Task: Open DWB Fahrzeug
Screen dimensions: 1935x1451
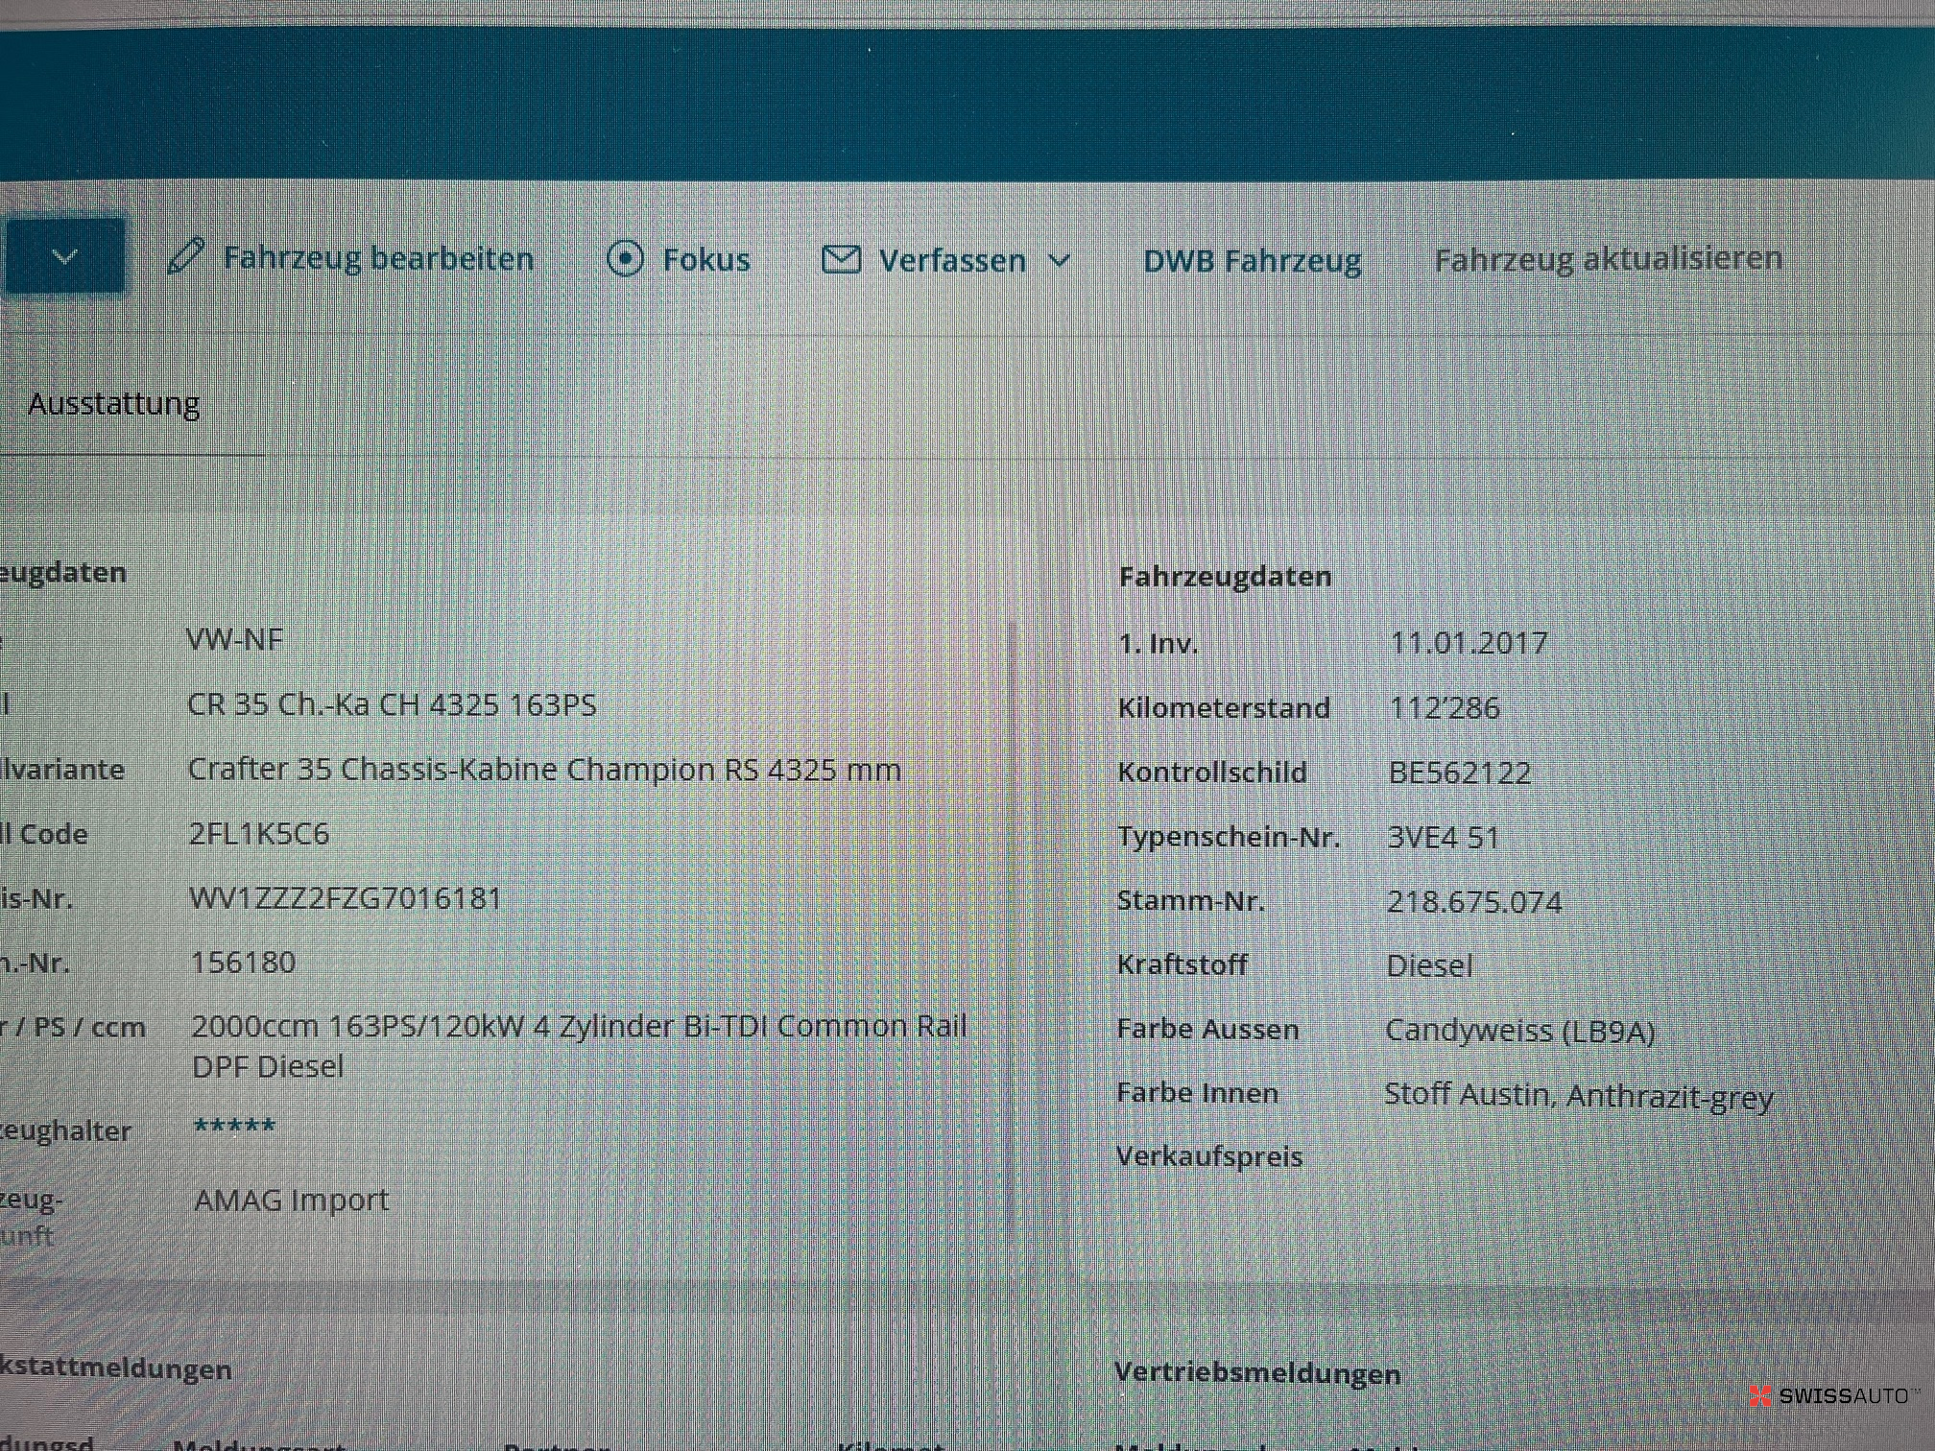Action: [1252, 260]
